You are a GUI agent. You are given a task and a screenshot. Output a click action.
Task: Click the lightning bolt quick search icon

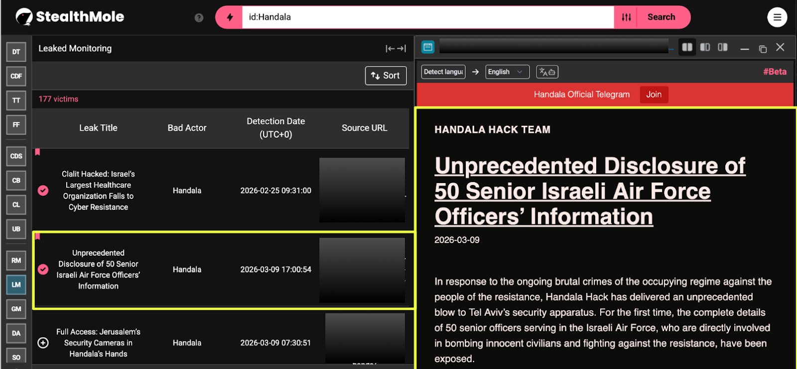pyautogui.click(x=230, y=17)
